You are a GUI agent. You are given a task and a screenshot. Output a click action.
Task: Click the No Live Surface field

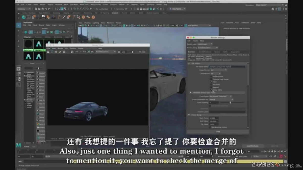(102, 9)
